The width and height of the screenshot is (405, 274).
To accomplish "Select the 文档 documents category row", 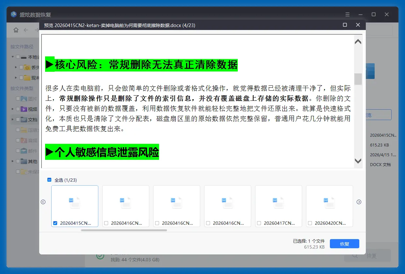I will click(x=25, y=119).
